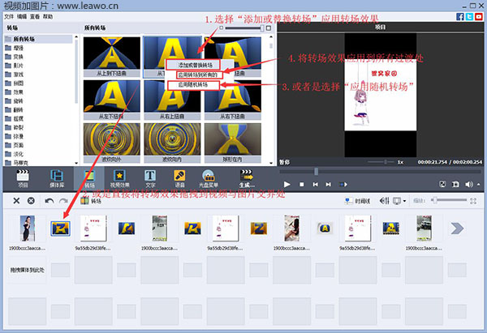Open the monitor display dropdown
The image size is (487, 333).
coord(404,201)
